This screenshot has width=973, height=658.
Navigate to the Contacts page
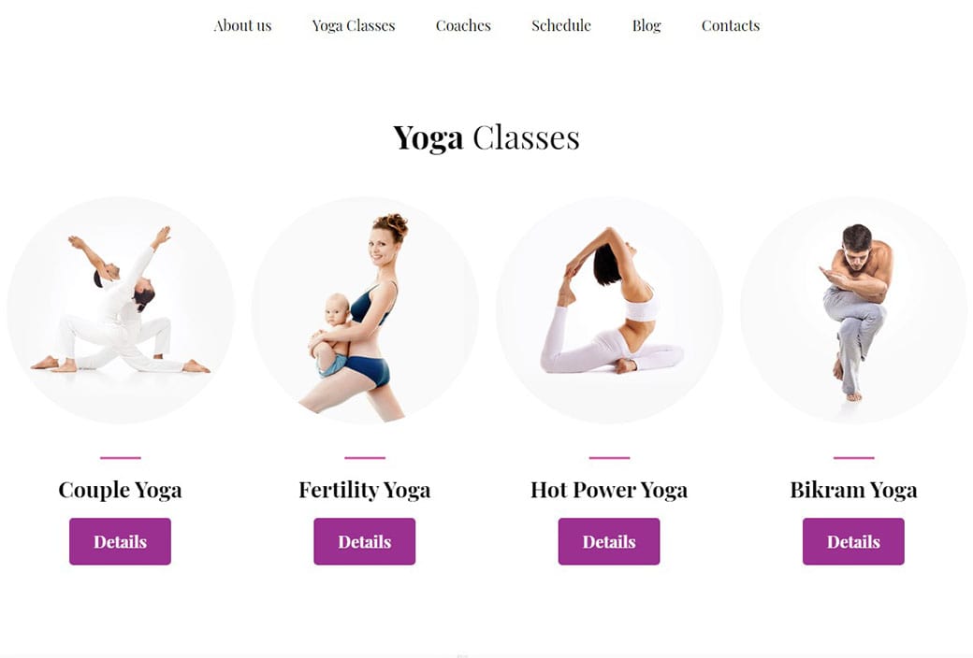click(731, 25)
